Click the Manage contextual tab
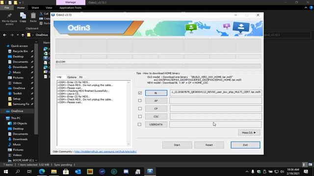The width and height of the screenshot is (314, 176). tap(71, 2)
